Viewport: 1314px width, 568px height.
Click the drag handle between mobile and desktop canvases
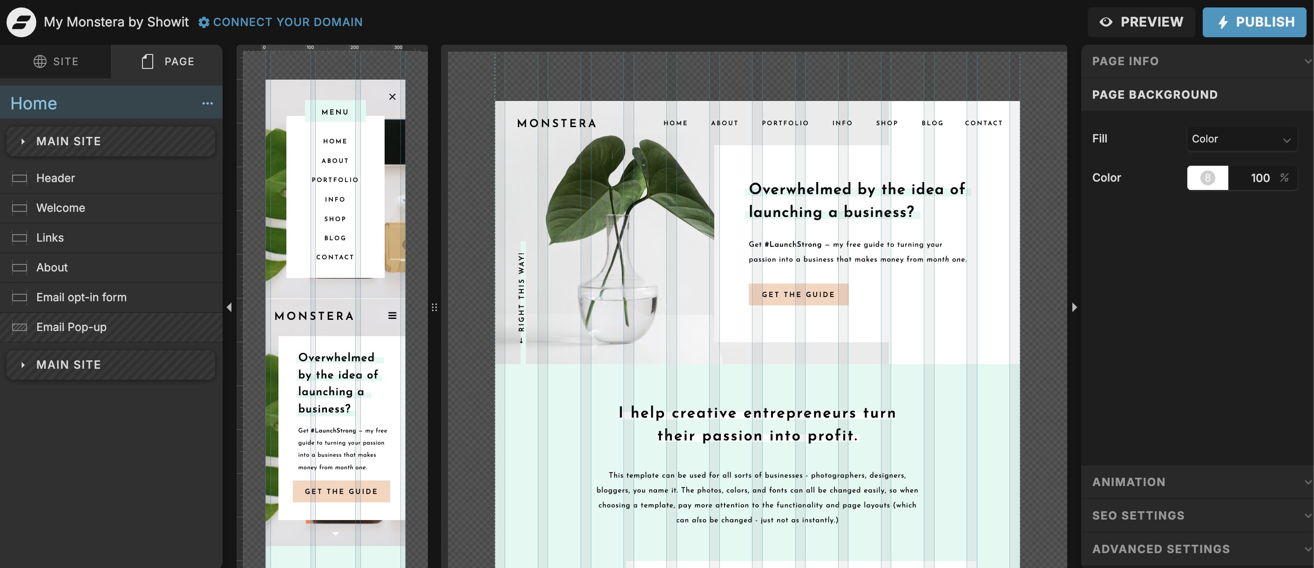click(x=434, y=307)
